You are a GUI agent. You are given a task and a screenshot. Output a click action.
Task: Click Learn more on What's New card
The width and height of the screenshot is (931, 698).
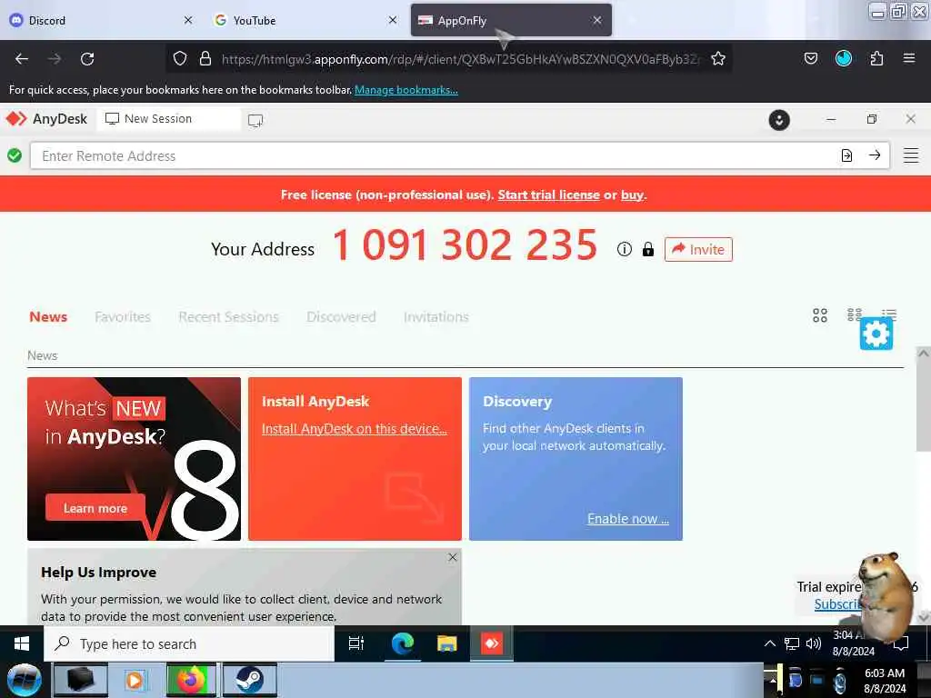click(95, 508)
